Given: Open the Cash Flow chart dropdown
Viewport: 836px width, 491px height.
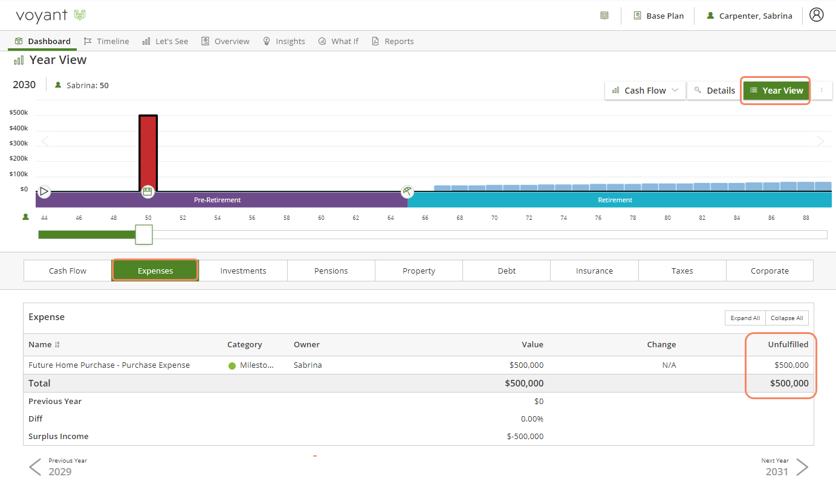Looking at the screenshot, I should pyautogui.click(x=644, y=91).
